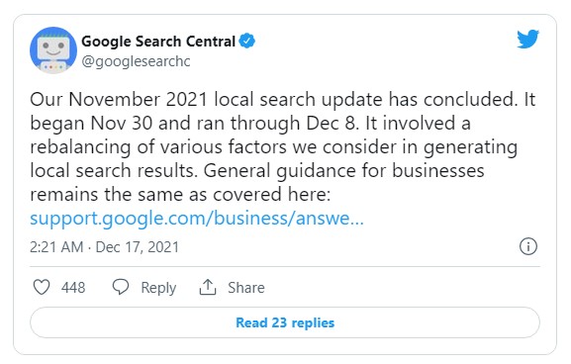Screen dimensions: 571x364
Task: Open the Google Search Central profile name
Action: pyautogui.click(x=158, y=42)
